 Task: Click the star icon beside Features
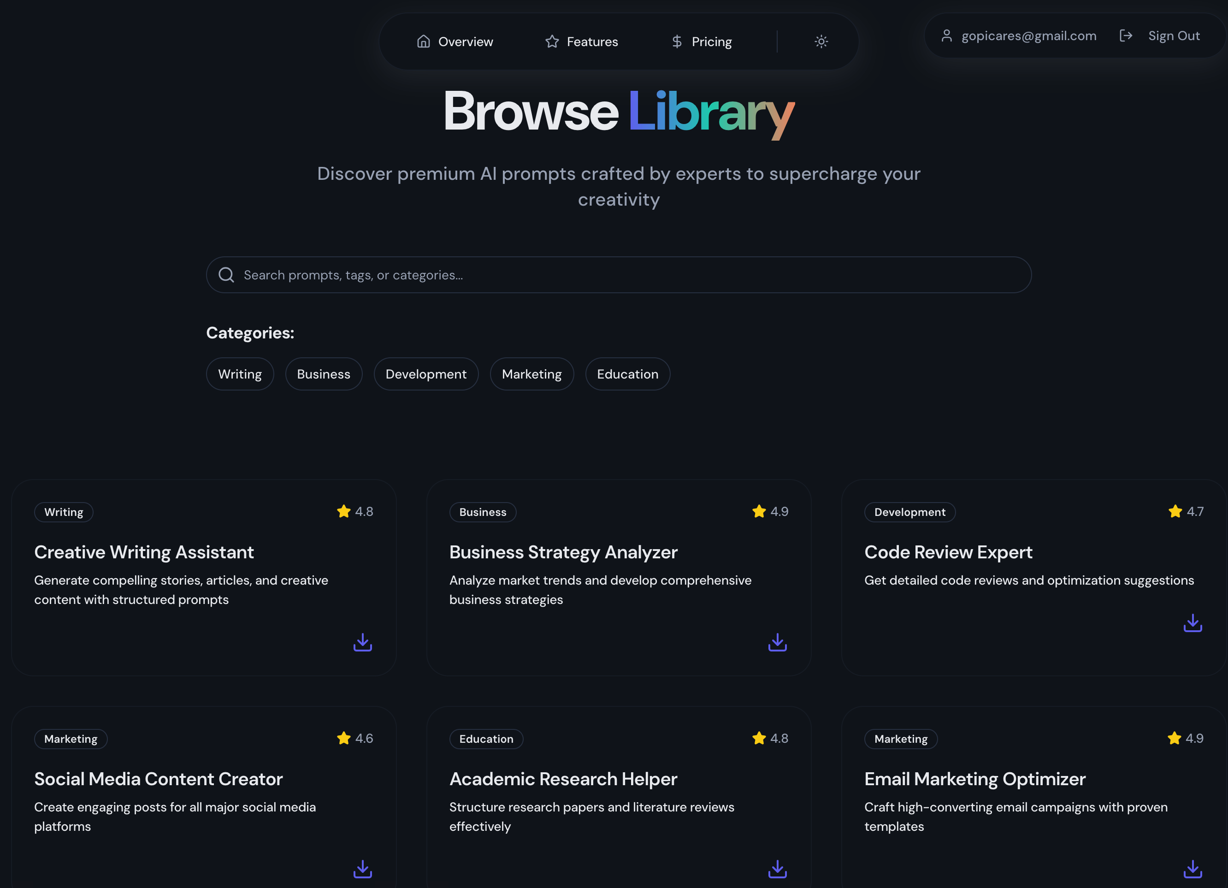pyautogui.click(x=552, y=41)
